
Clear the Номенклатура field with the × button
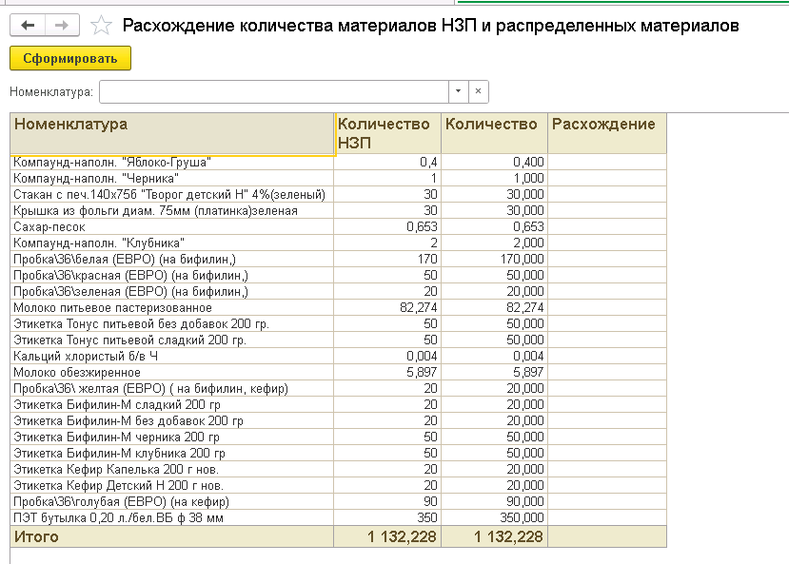coord(479,91)
